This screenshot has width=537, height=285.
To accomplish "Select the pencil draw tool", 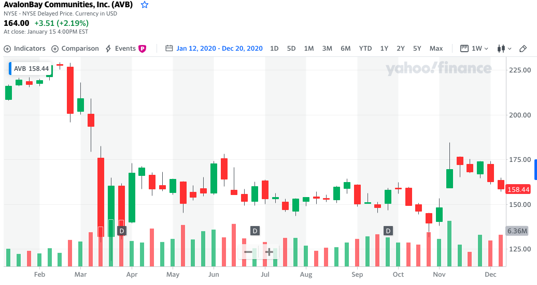I will (x=523, y=49).
